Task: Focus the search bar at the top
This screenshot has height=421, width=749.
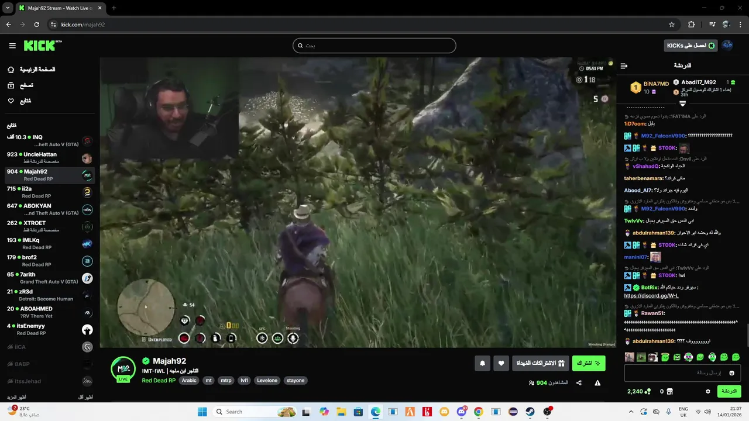Action: (374, 46)
